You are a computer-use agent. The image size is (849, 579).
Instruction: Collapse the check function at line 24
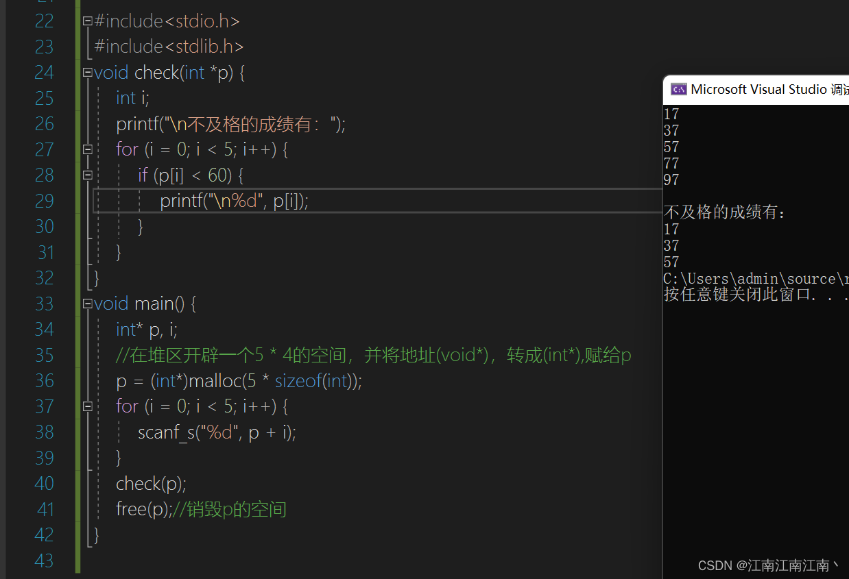pos(87,73)
